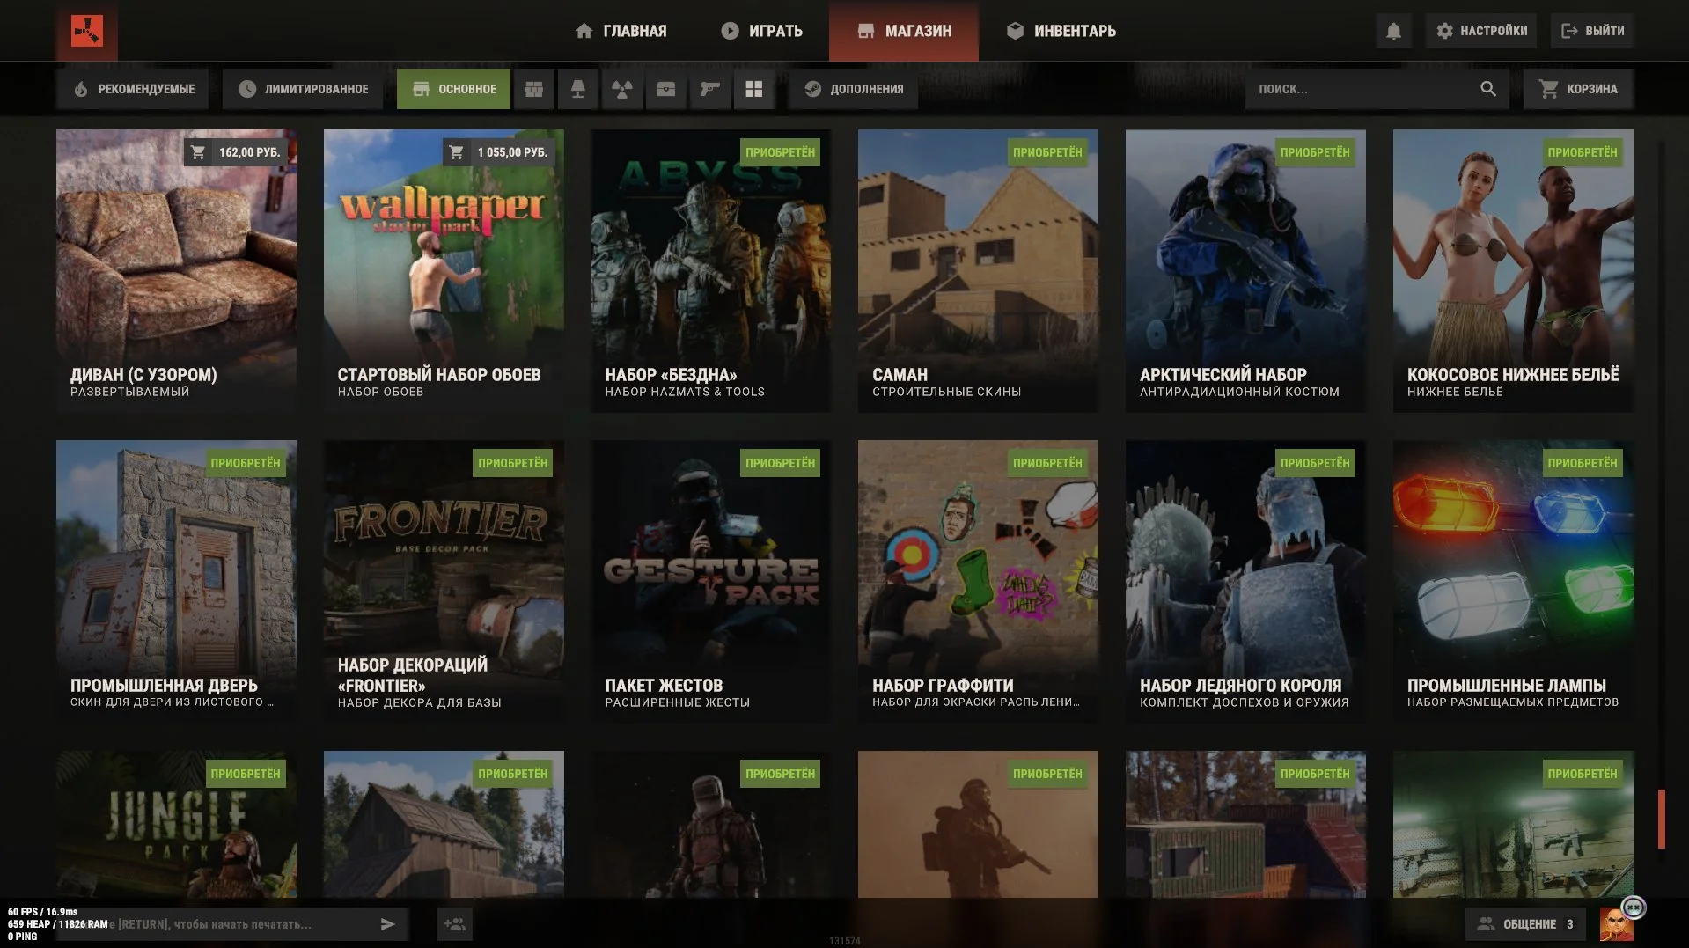View the НАБОР ЛЕДЯНОГО КОРОЛЯ card

[x=1245, y=582]
